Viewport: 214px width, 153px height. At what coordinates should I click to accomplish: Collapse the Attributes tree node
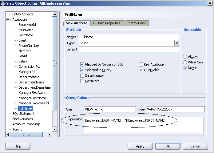8,19
